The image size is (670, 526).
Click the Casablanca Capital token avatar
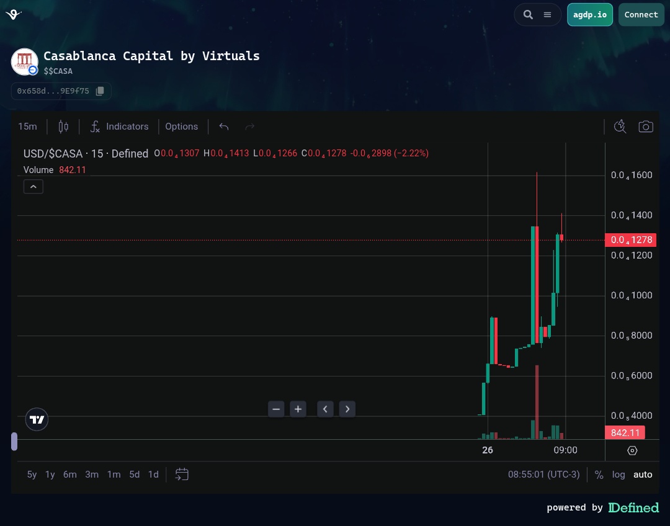(24, 62)
